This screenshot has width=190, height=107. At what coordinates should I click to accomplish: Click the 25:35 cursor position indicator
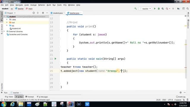coord(158,100)
